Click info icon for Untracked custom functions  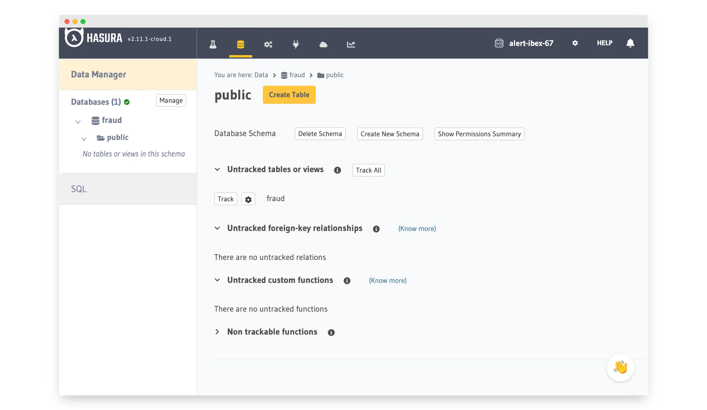[x=347, y=281]
